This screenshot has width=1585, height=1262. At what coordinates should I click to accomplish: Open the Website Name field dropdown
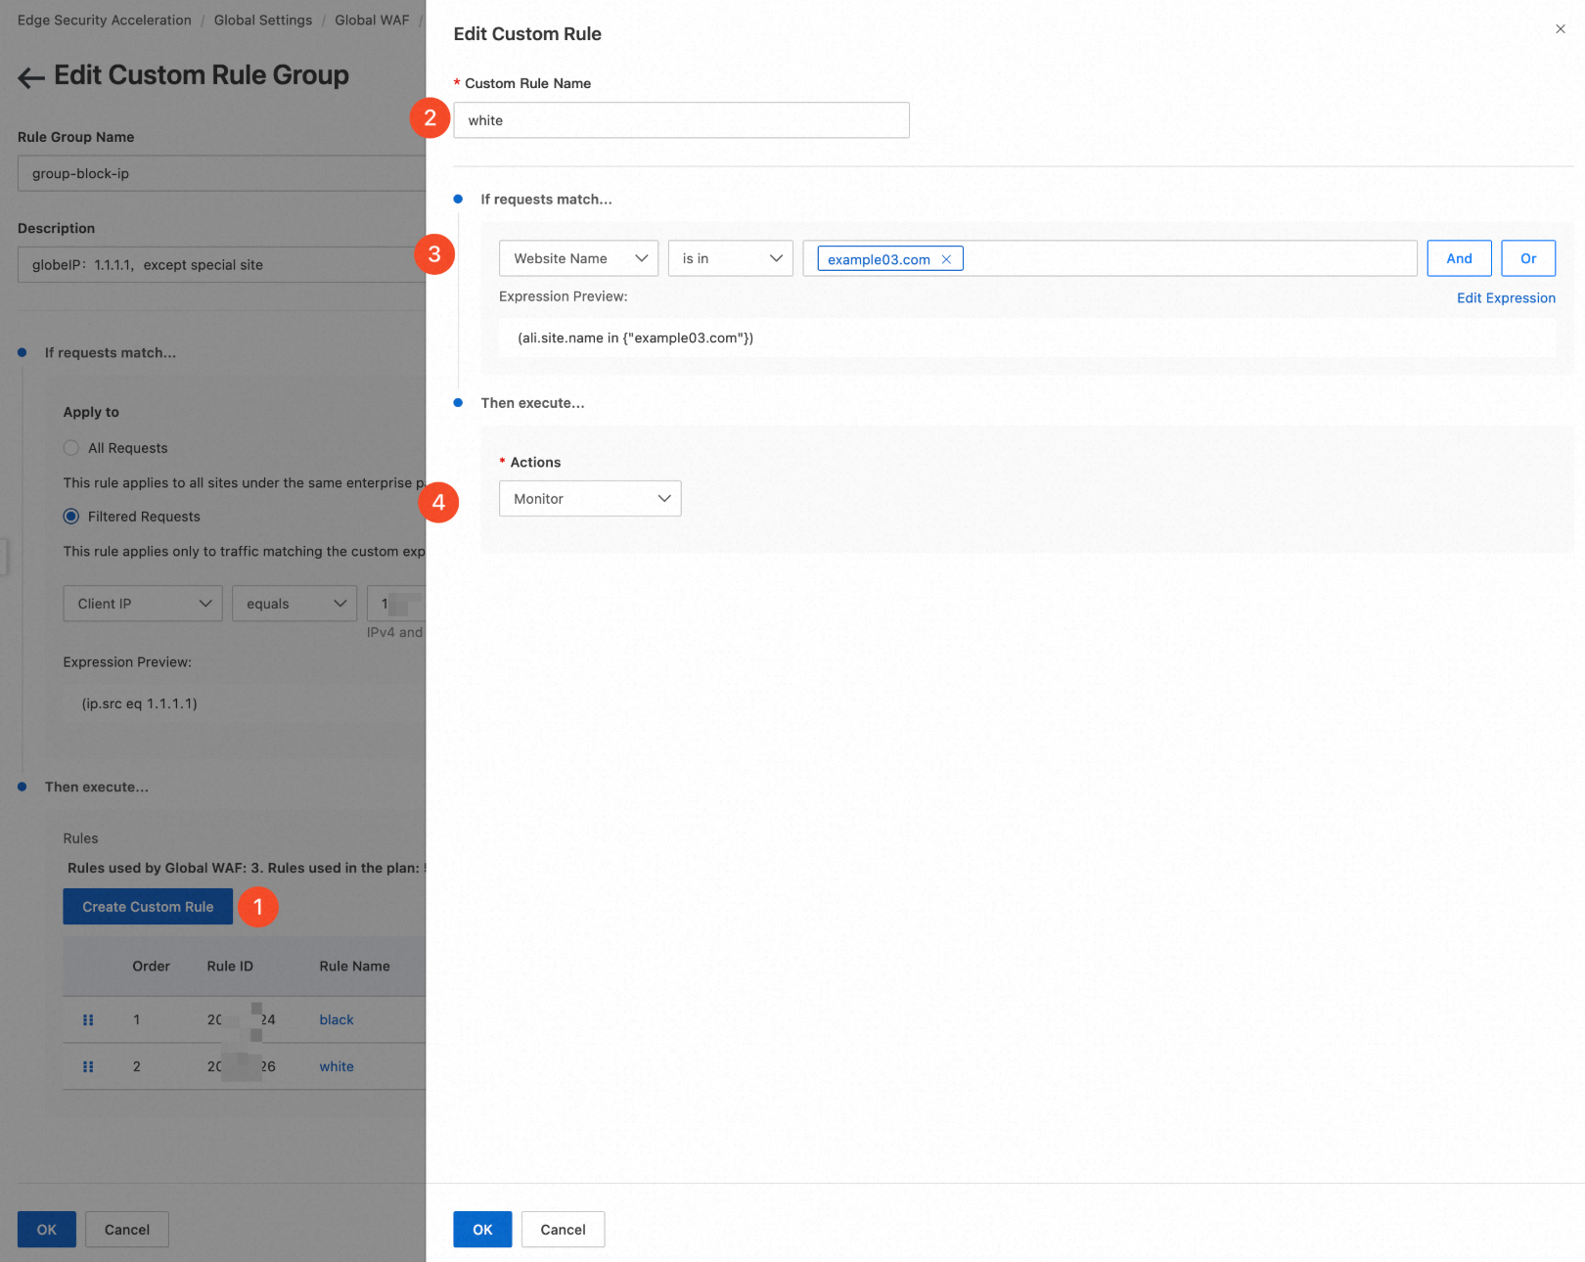[578, 258]
